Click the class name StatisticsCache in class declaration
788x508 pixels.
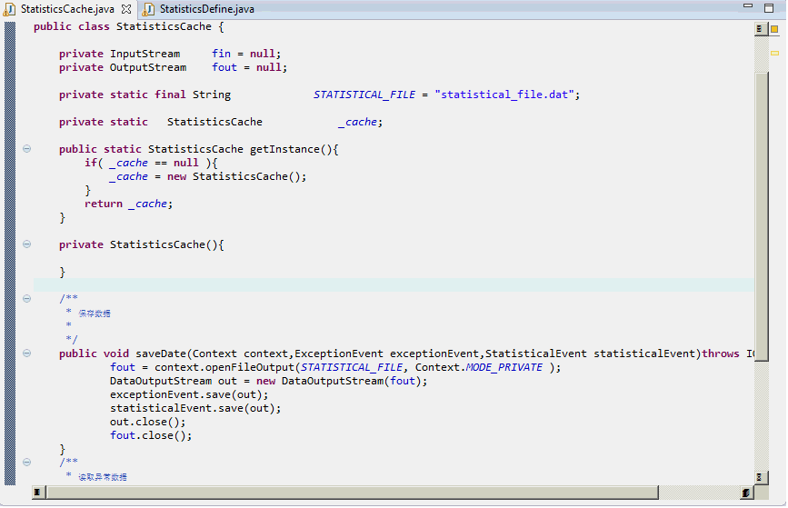pos(164,26)
